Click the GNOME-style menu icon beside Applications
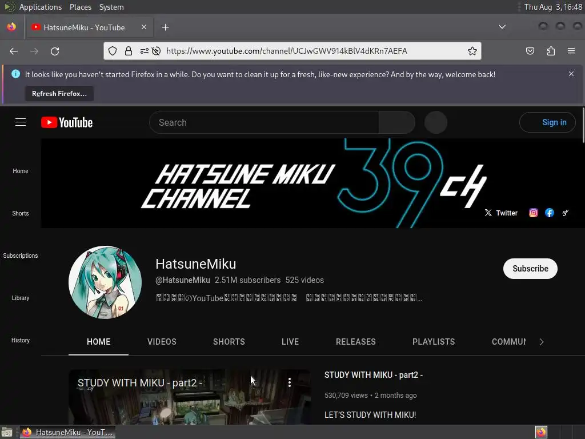Viewport: 585px width, 439px height. (x=10, y=7)
